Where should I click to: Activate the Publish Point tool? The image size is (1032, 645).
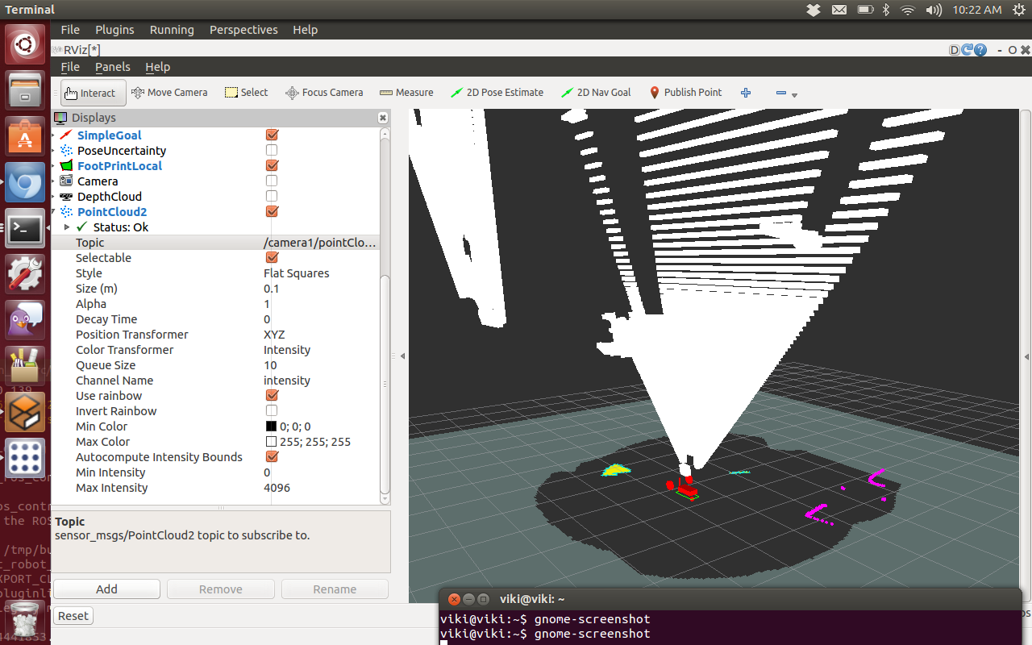685,93
